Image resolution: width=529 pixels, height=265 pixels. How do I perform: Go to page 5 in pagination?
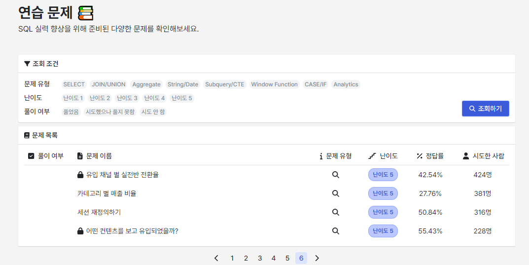[x=287, y=258]
